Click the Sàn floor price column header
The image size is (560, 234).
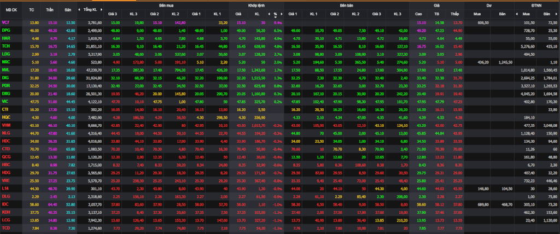click(68, 10)
